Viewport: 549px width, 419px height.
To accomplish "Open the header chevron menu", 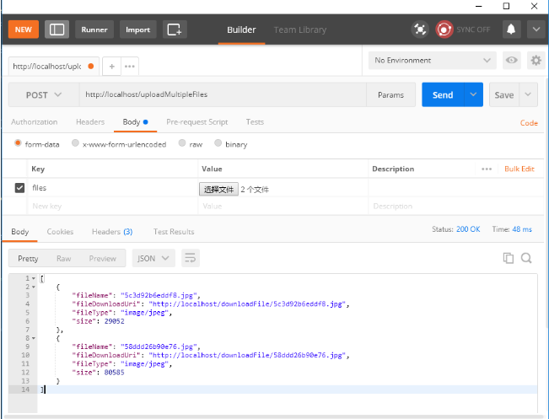I will (536, 30).
